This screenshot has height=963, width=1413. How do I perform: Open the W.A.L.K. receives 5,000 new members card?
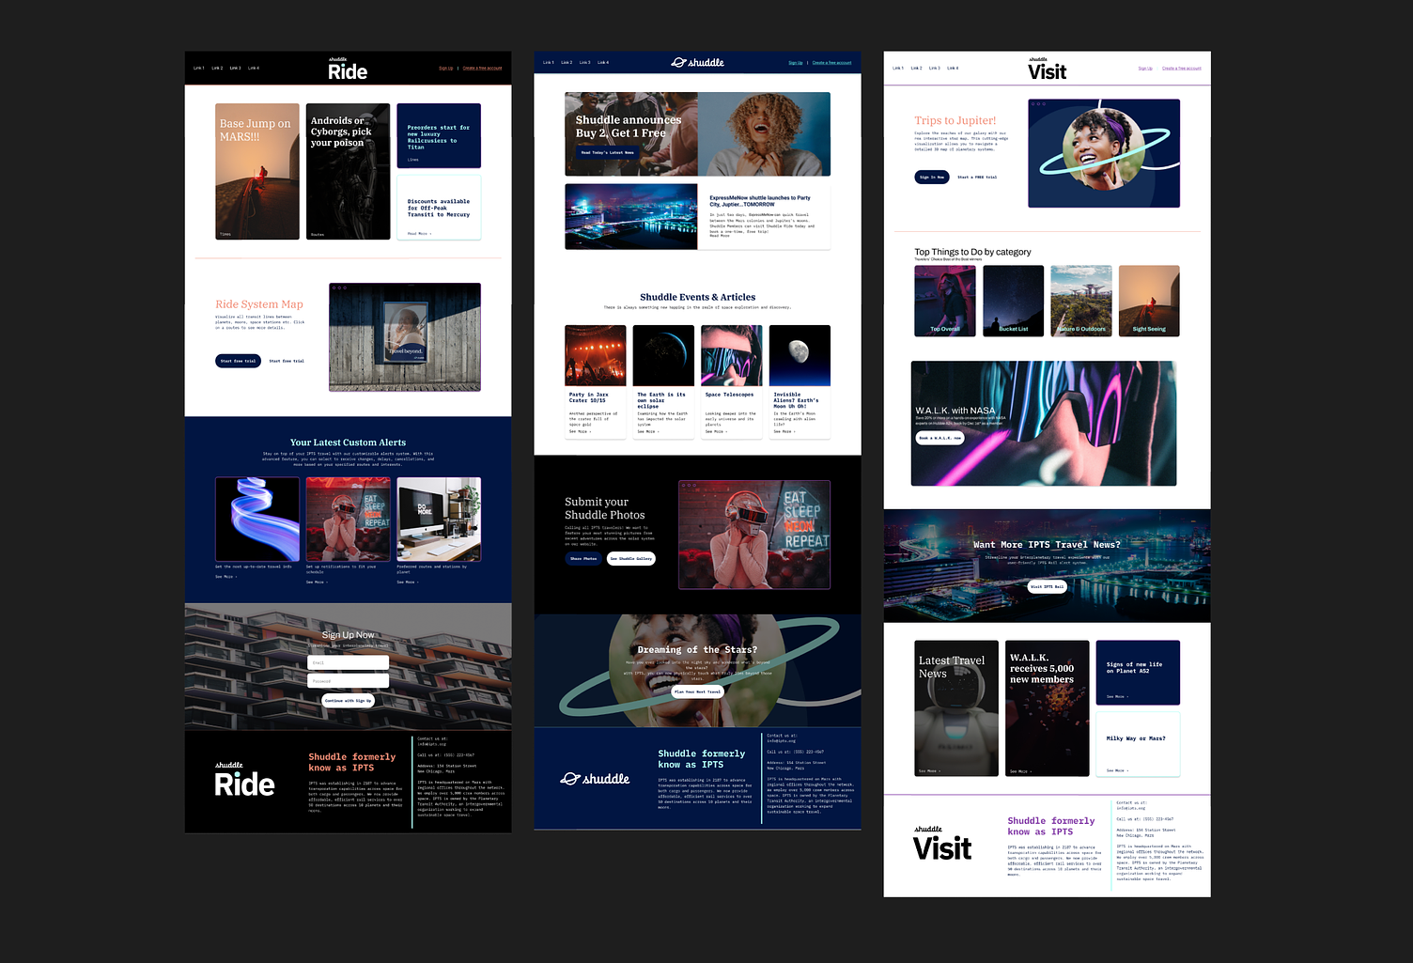[x=1048, y=708]
